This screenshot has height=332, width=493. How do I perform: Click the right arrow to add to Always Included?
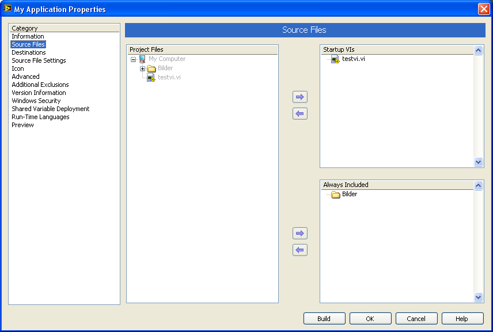pyautogui.click(x=300, y=234)
